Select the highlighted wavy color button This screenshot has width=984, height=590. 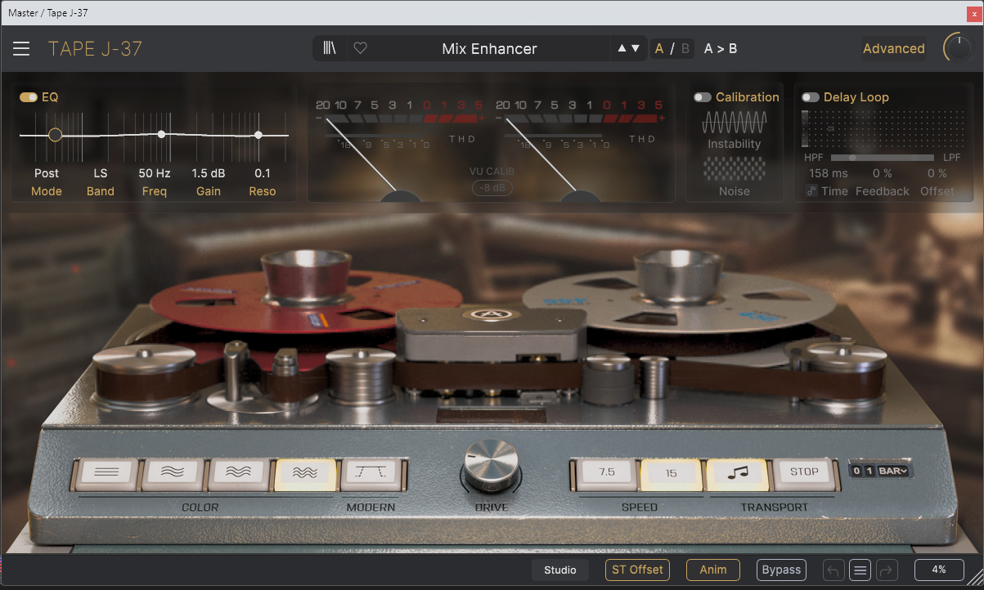coord(304,472)
